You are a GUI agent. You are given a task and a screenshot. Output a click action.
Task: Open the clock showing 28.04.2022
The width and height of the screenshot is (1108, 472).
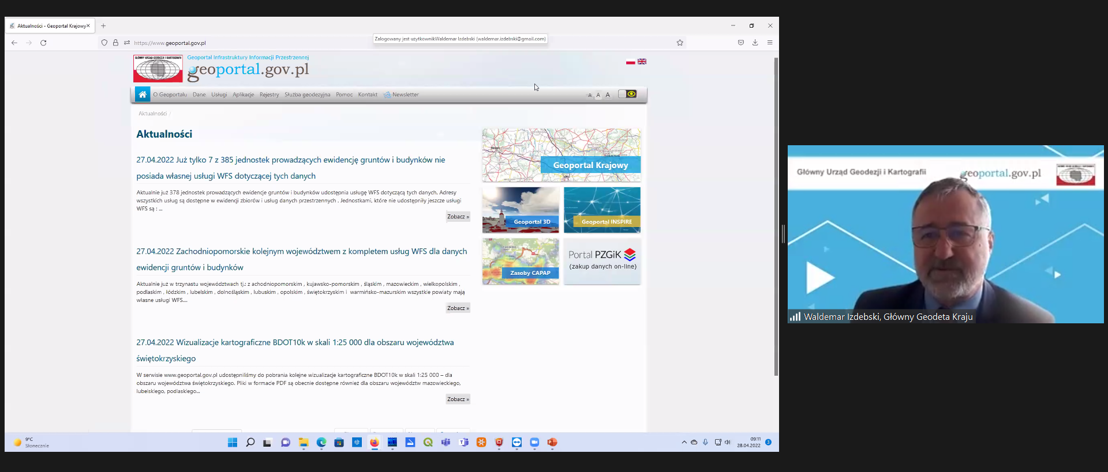749,442
